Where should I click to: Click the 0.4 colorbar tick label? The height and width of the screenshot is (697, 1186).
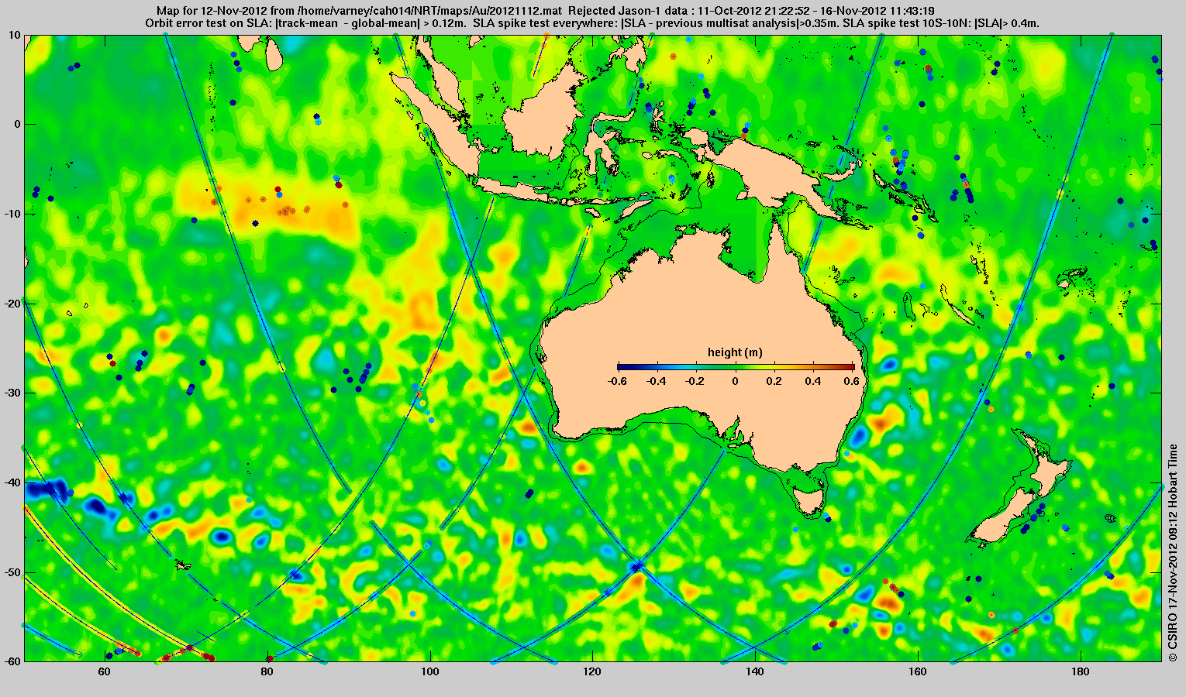(x=813, y=381)
